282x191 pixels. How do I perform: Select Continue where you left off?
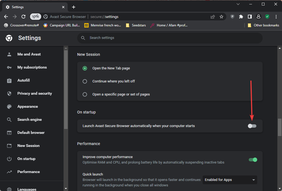point(85,81)
